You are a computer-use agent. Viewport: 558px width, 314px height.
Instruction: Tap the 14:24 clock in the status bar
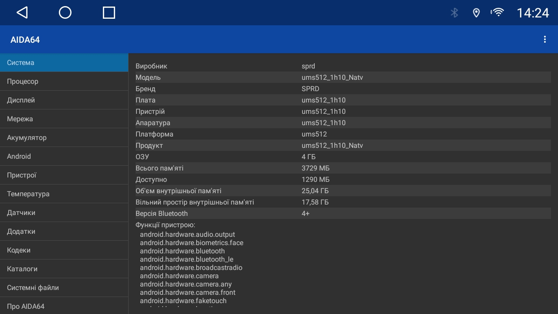[x=533, y=13]
